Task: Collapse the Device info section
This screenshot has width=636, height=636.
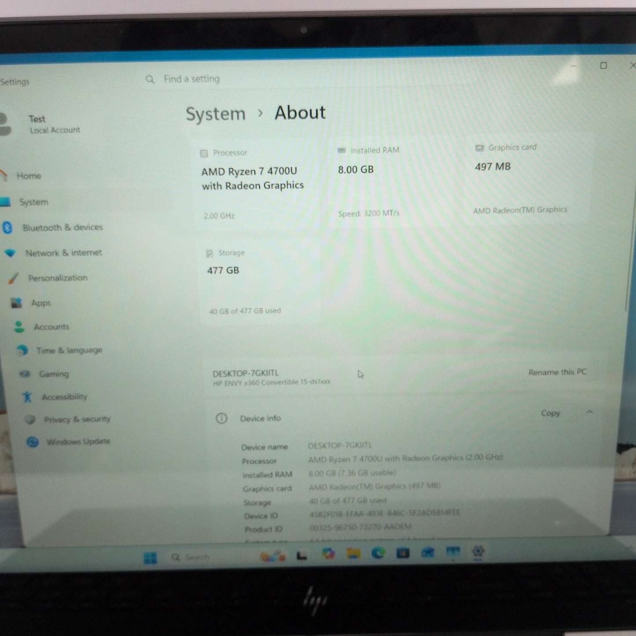Action: point(589,412)
